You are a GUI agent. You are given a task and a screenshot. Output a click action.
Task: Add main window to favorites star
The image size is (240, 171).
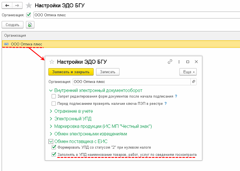point(28,6)
